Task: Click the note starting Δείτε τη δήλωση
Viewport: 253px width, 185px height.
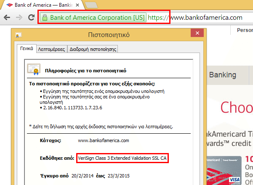Action: [x=101, y=127]
